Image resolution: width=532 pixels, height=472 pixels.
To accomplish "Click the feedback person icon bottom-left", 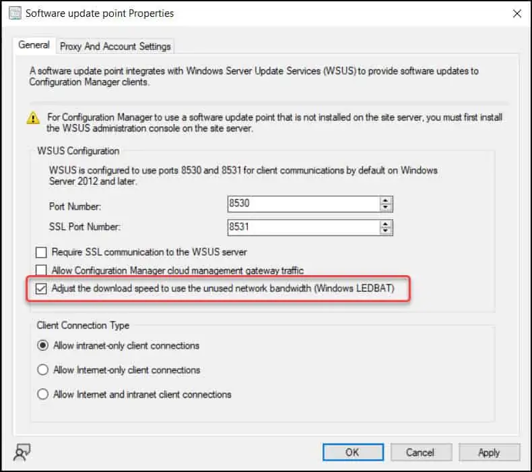I will tap(22, 452).
